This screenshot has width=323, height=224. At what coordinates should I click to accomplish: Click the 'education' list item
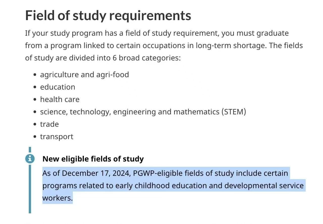(58, 87)
